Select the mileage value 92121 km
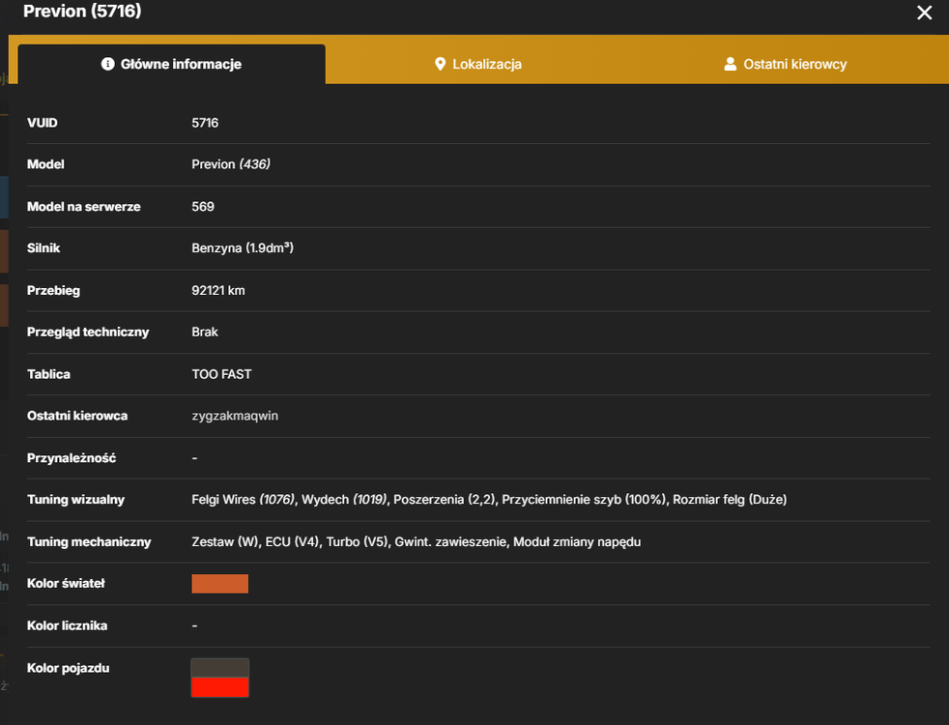This screenshot has height=725, width=949. coord(217,291)
